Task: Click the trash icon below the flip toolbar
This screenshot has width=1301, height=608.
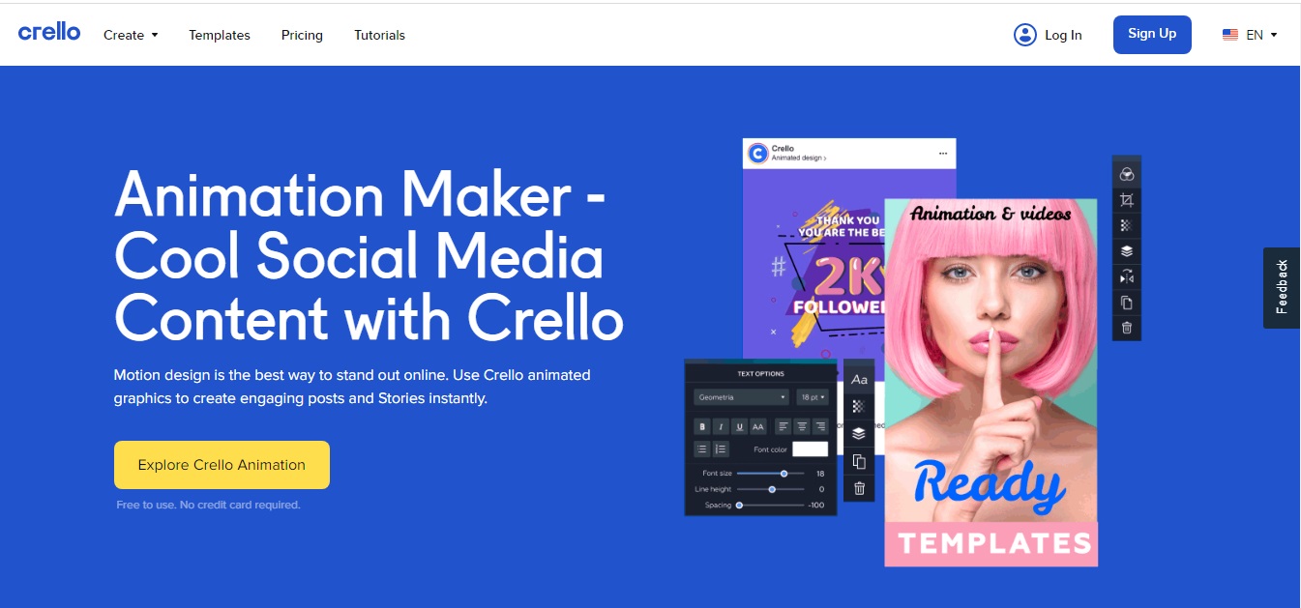Action: (1127, 329)
